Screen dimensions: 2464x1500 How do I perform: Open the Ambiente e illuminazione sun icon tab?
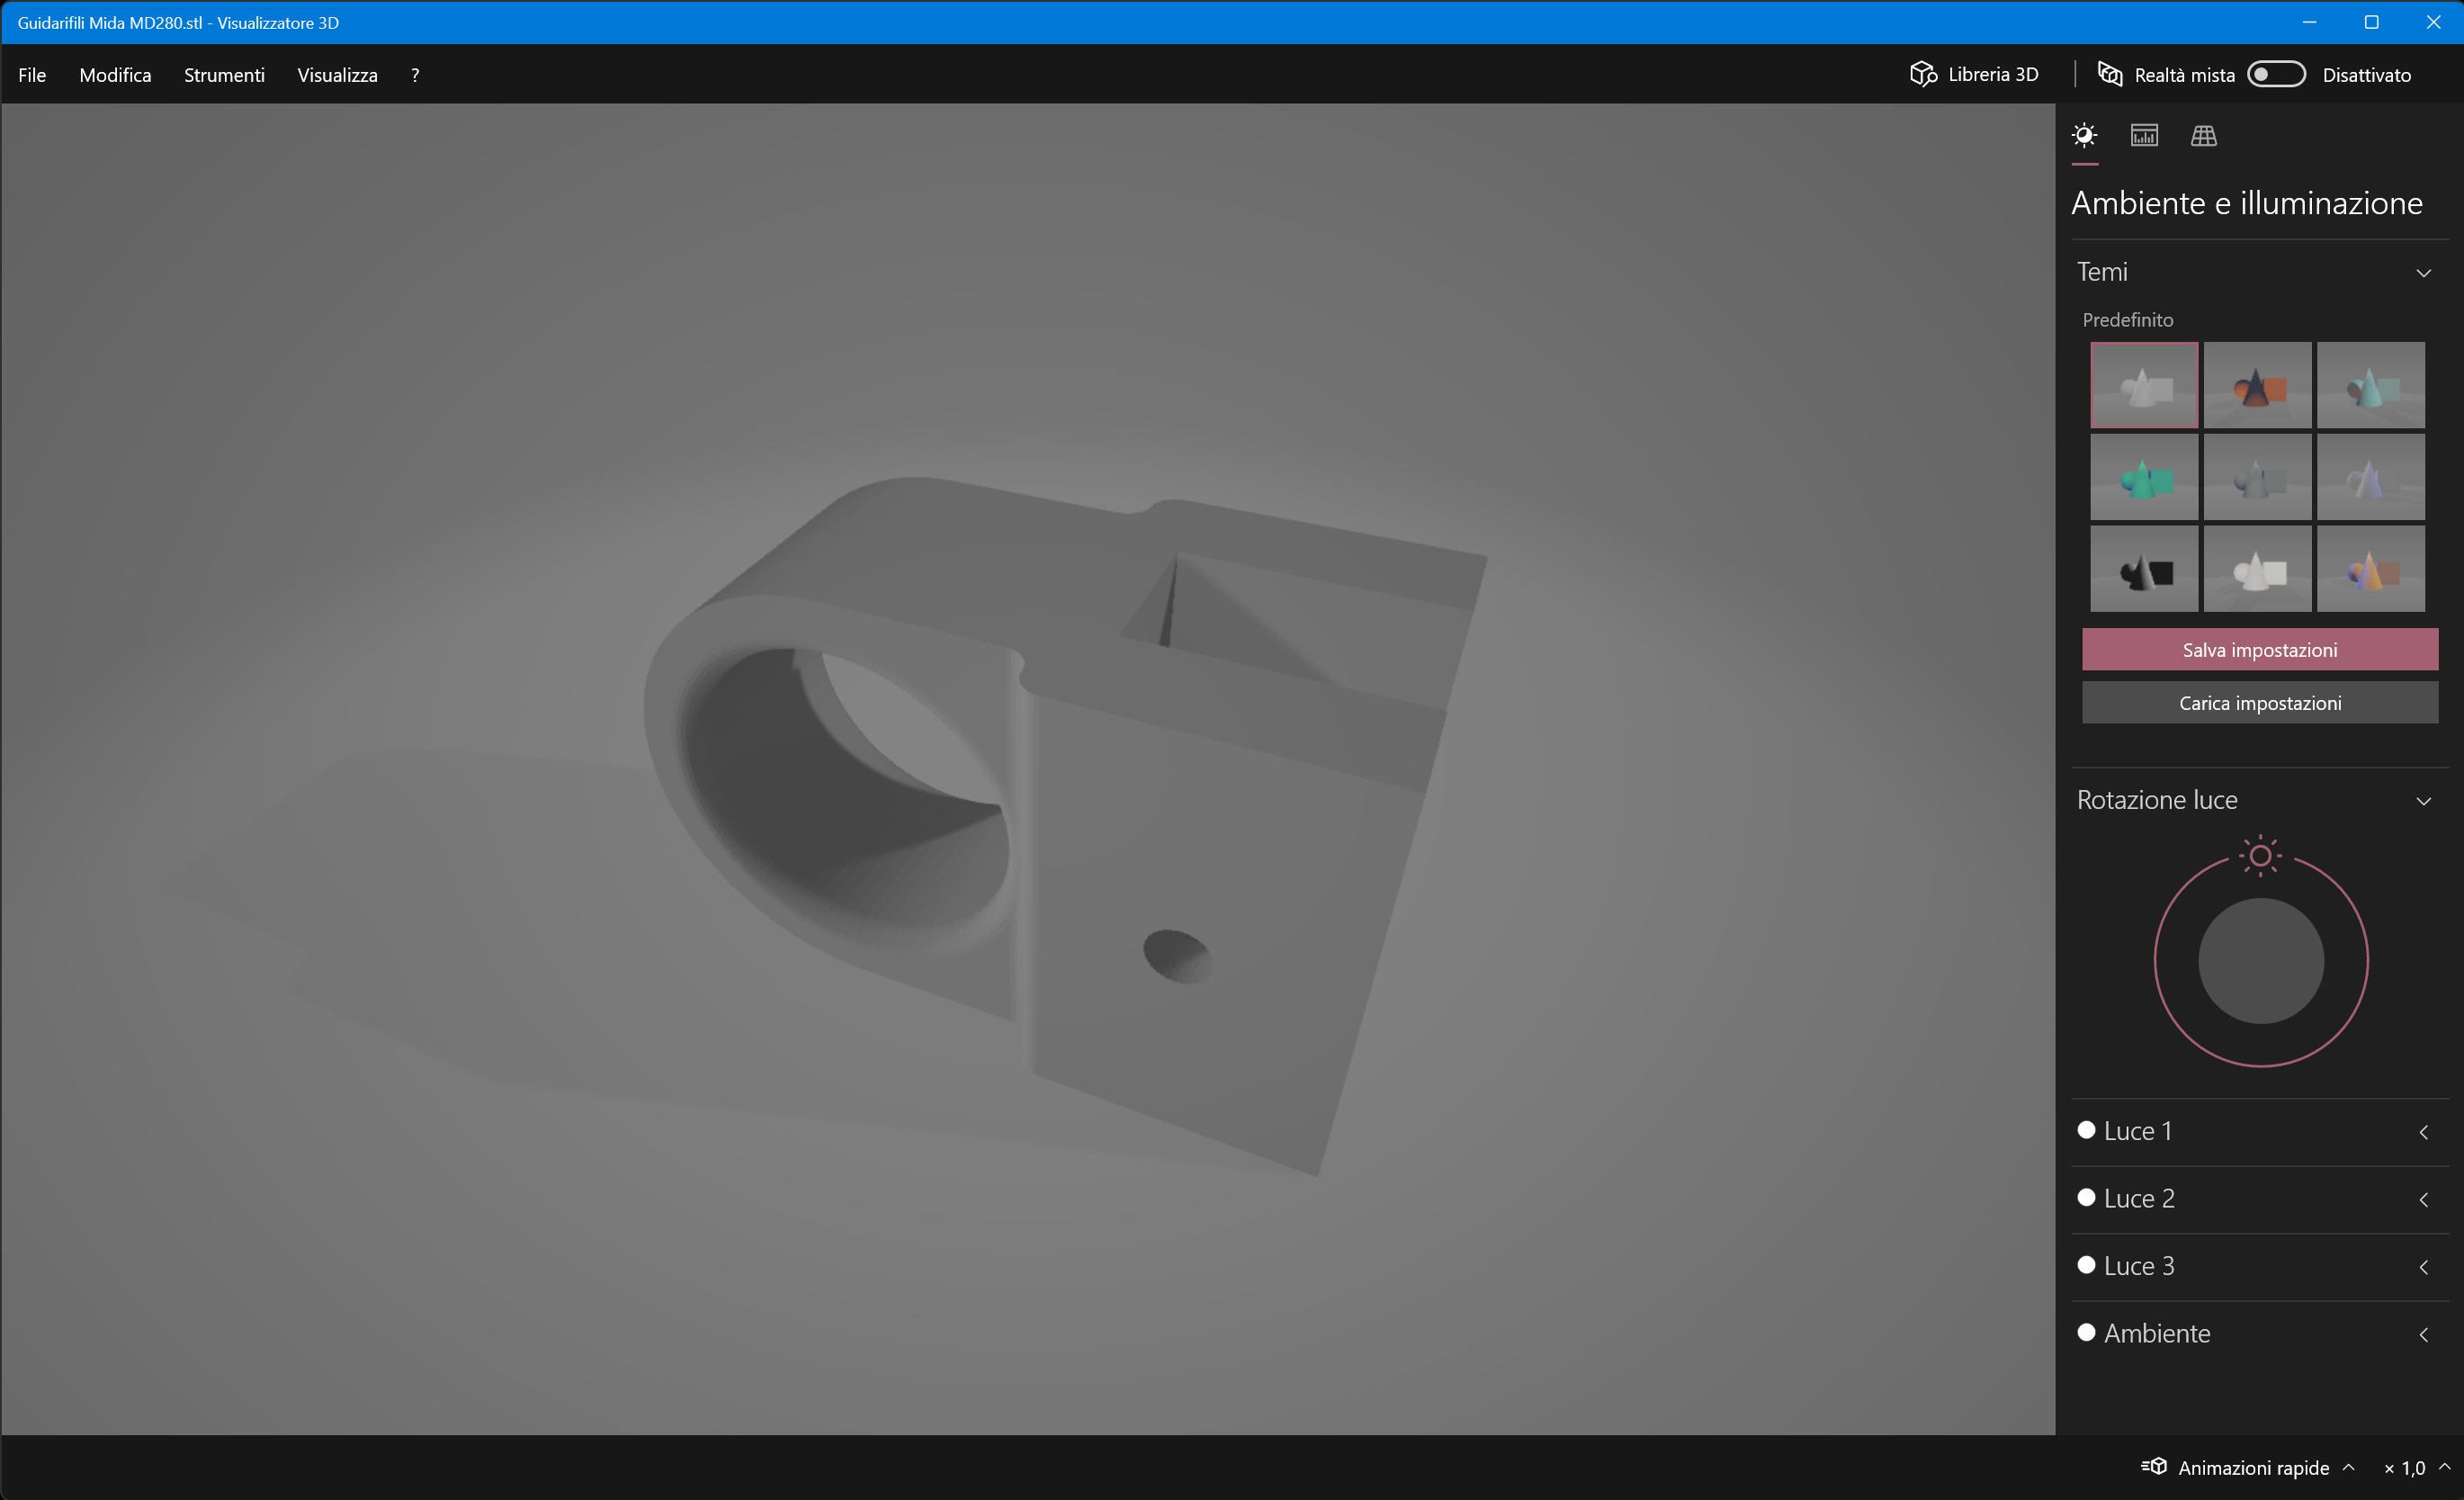(2084, 136)
